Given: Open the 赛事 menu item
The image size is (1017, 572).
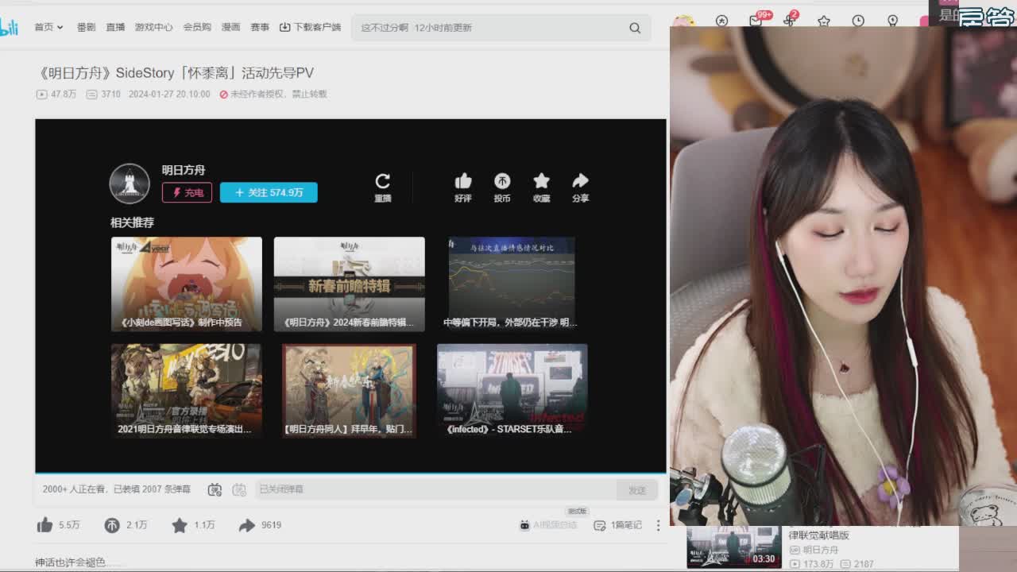Looking at the screenshot, I should tap(260, 27).
